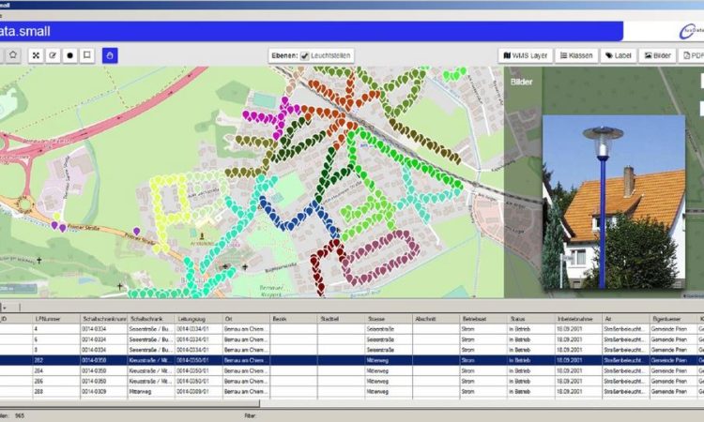
Task: Select the highlighted row with LPNummer 282
Action: click(x=352, y=360)
